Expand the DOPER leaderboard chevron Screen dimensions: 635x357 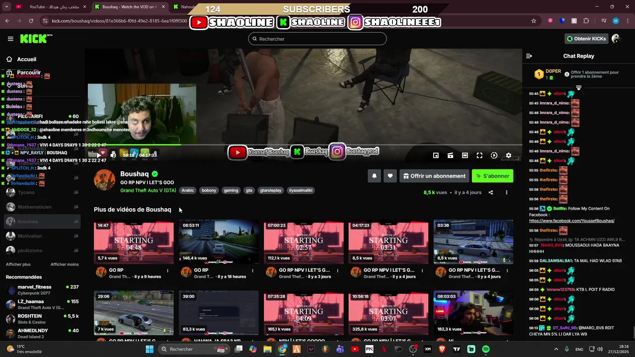pyautogui.click(x=578, y=88)
